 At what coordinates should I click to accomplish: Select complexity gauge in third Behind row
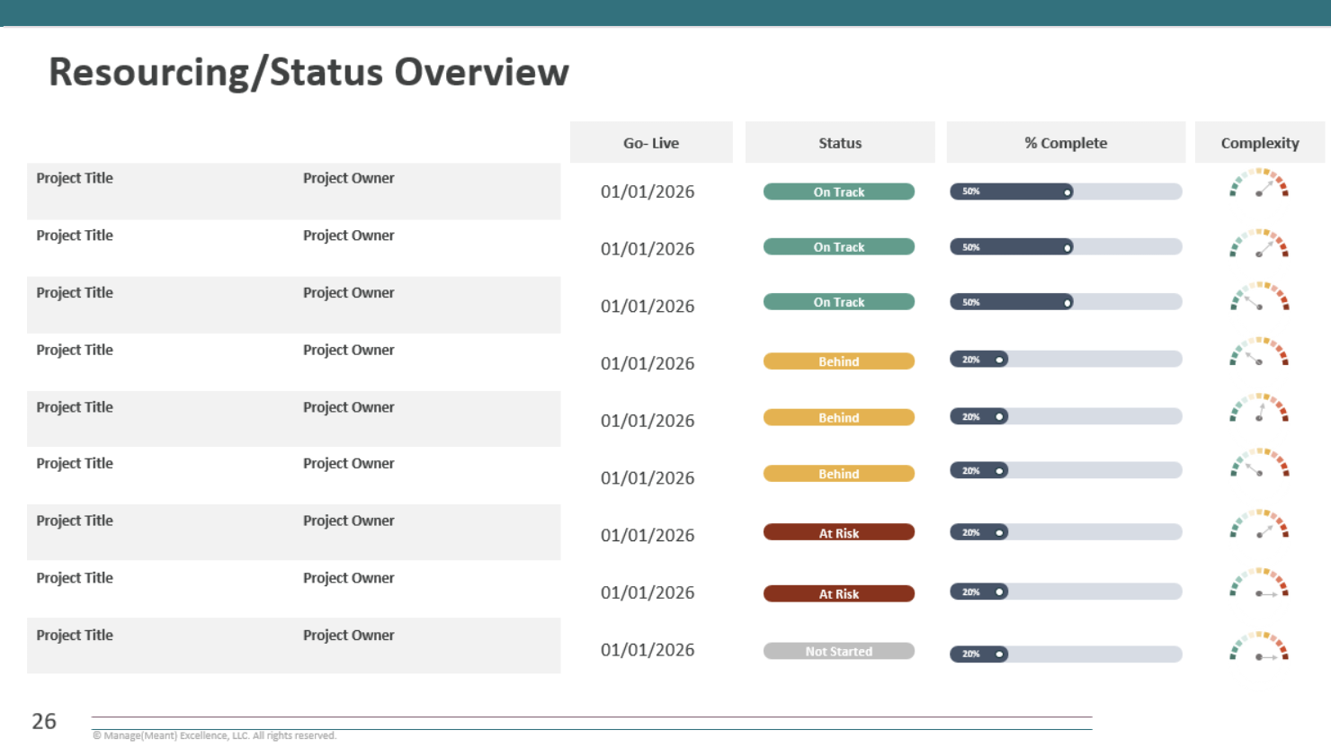point(1259,463)
